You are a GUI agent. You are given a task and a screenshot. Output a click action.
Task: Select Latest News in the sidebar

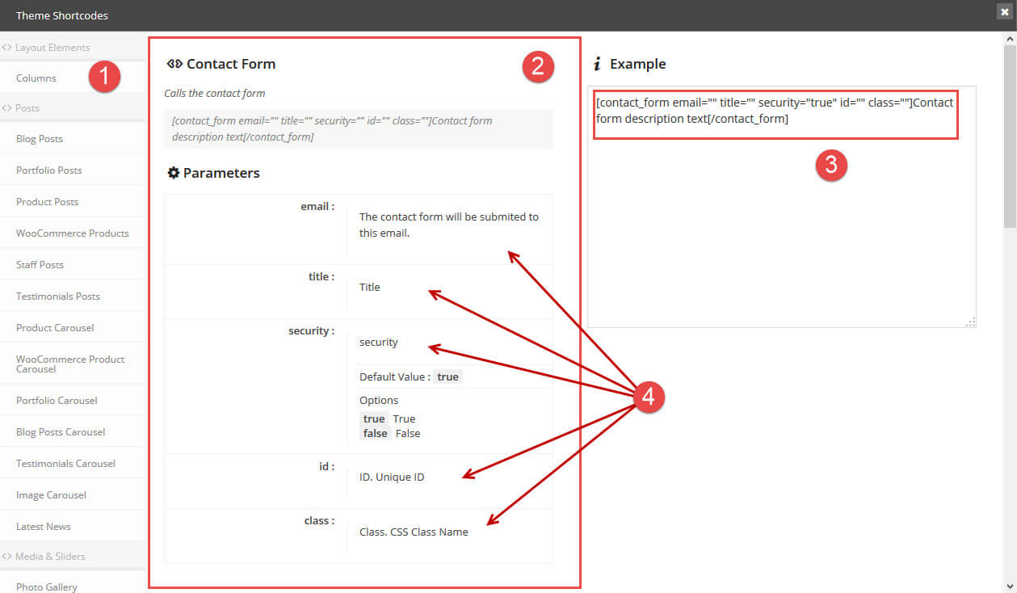point(42,525)
